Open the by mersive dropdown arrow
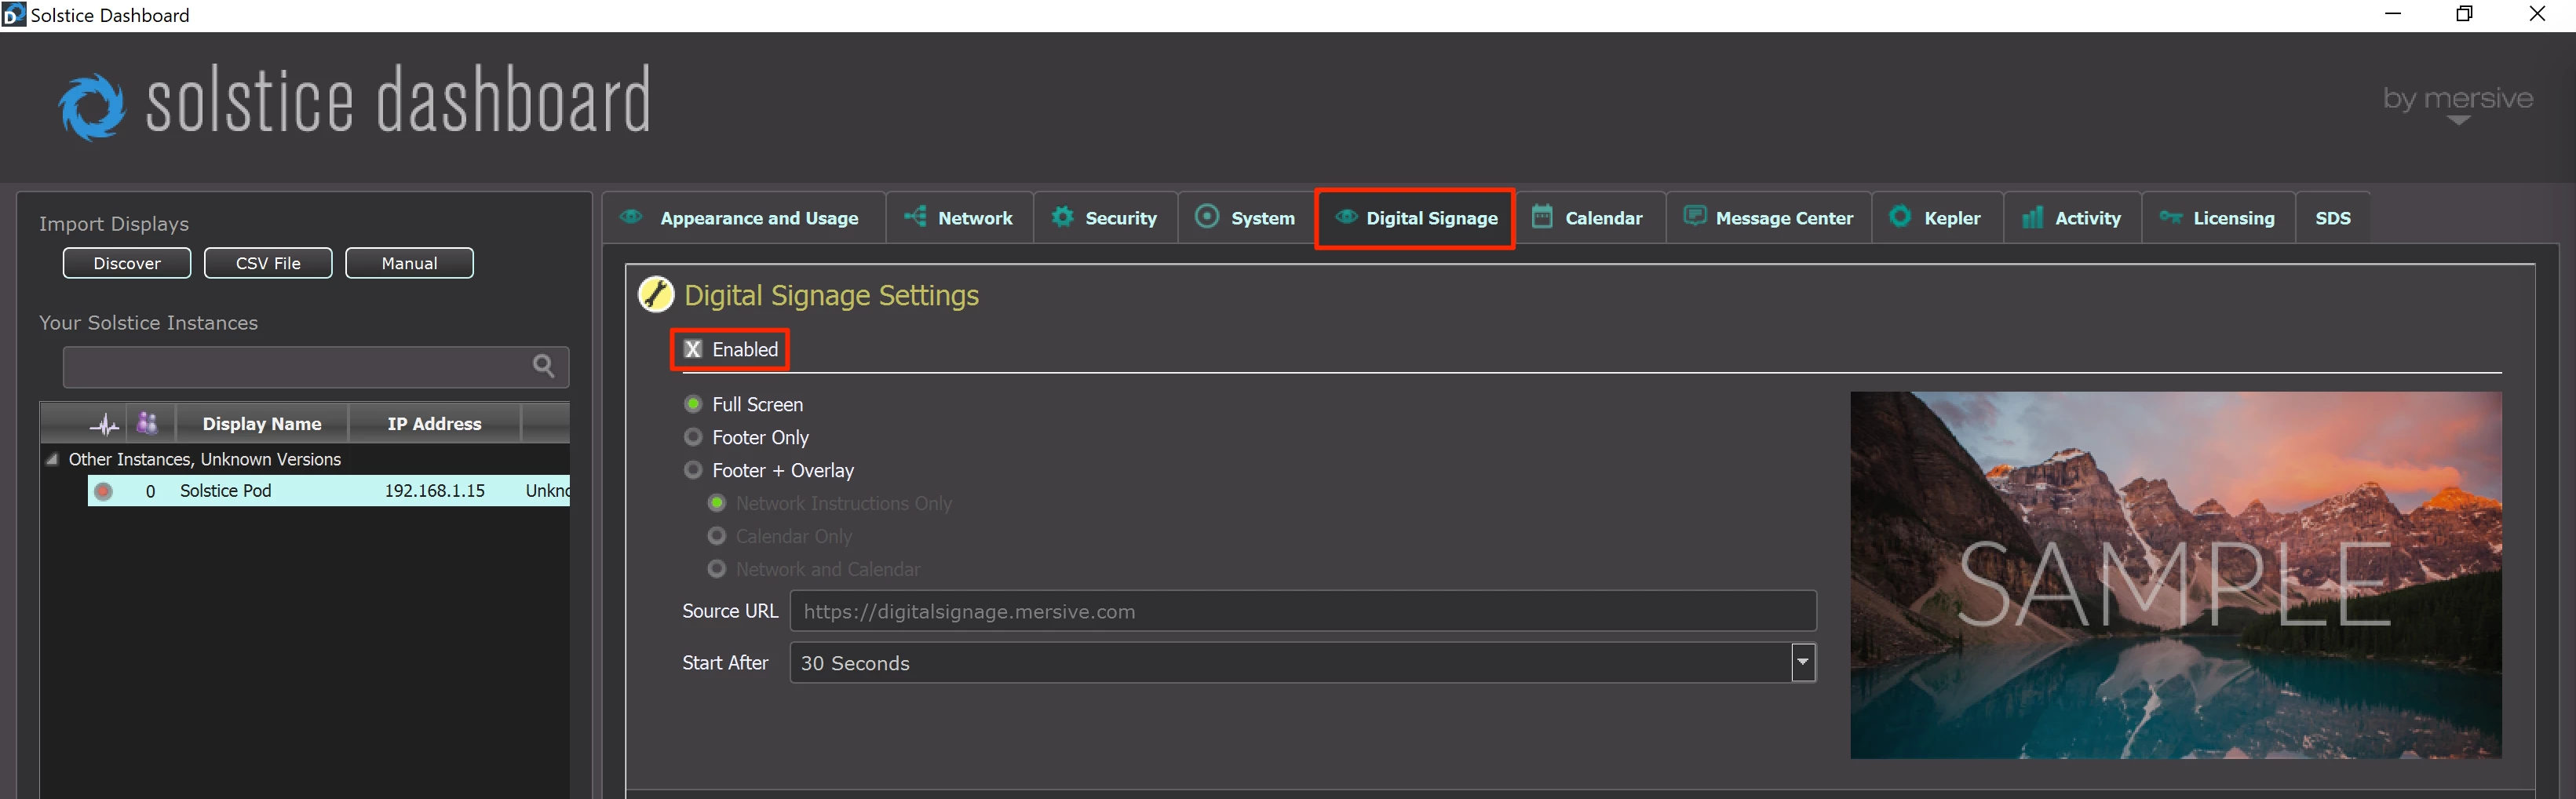This screenshot has height=799, width=2576. 2458,121
